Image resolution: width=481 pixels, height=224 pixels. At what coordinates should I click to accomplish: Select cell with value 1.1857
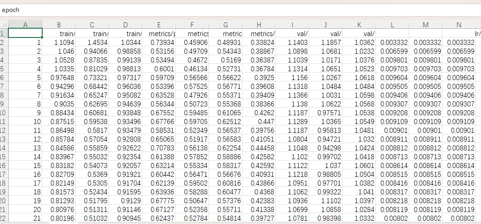point(325,42)
